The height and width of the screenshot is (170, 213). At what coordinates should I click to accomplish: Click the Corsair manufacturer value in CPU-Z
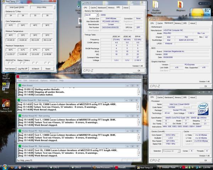tap(111, 24)
